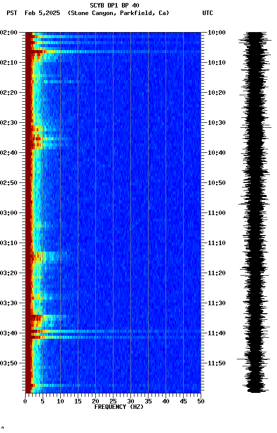The image size is (277, 433).
Task: Click the 10:40 UTC time label
Action: point(217,153)
